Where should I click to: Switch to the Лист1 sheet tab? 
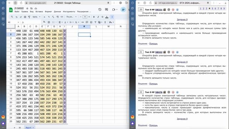[x=29, y=128]
